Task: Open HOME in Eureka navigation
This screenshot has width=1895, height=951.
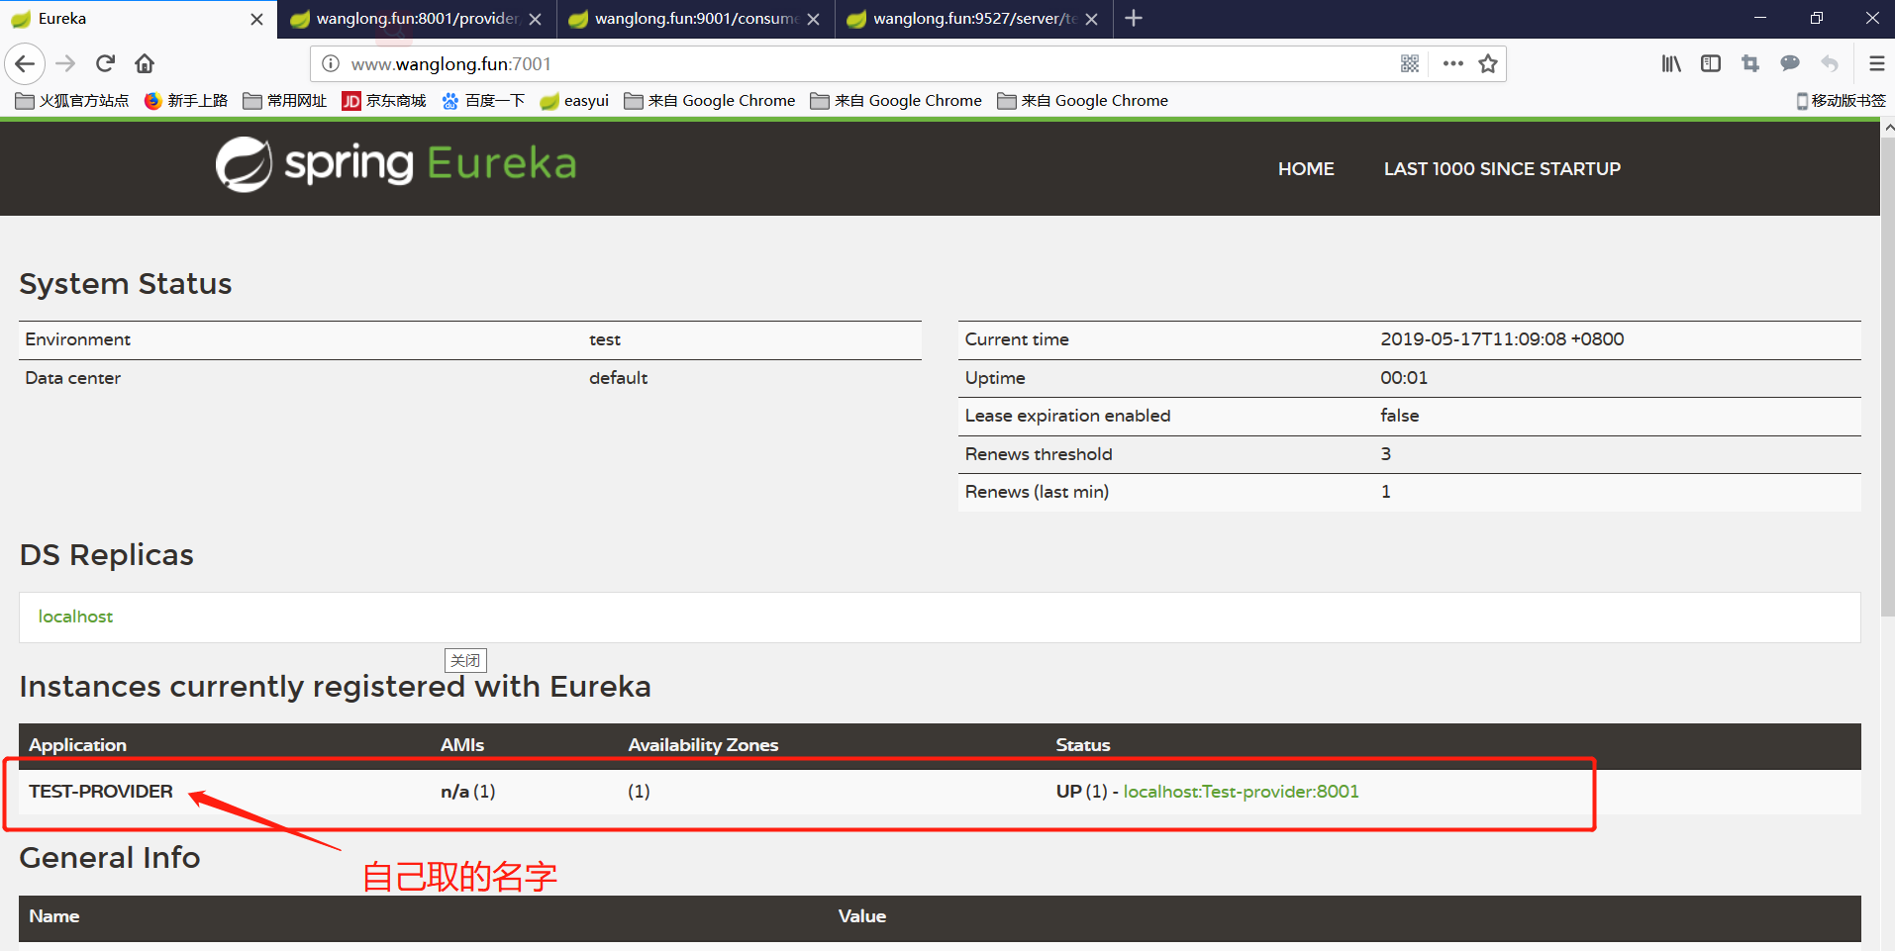Action: click(x=1306, y=169)
